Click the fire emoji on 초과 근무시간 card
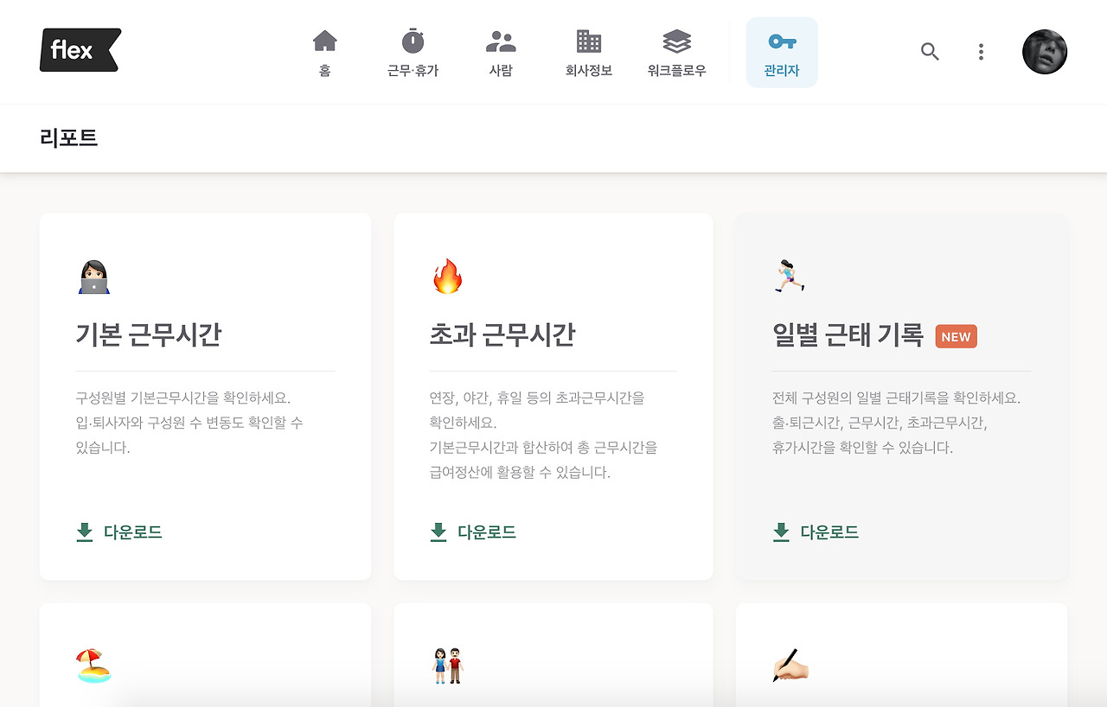Image resolution: width=1107 pixels, height=707 pixels. tap(447, 277)
